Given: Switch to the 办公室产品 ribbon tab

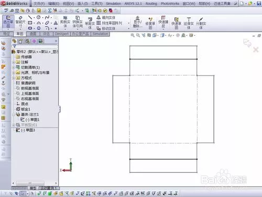Looking at the screenshot, I should pos(80,34).
